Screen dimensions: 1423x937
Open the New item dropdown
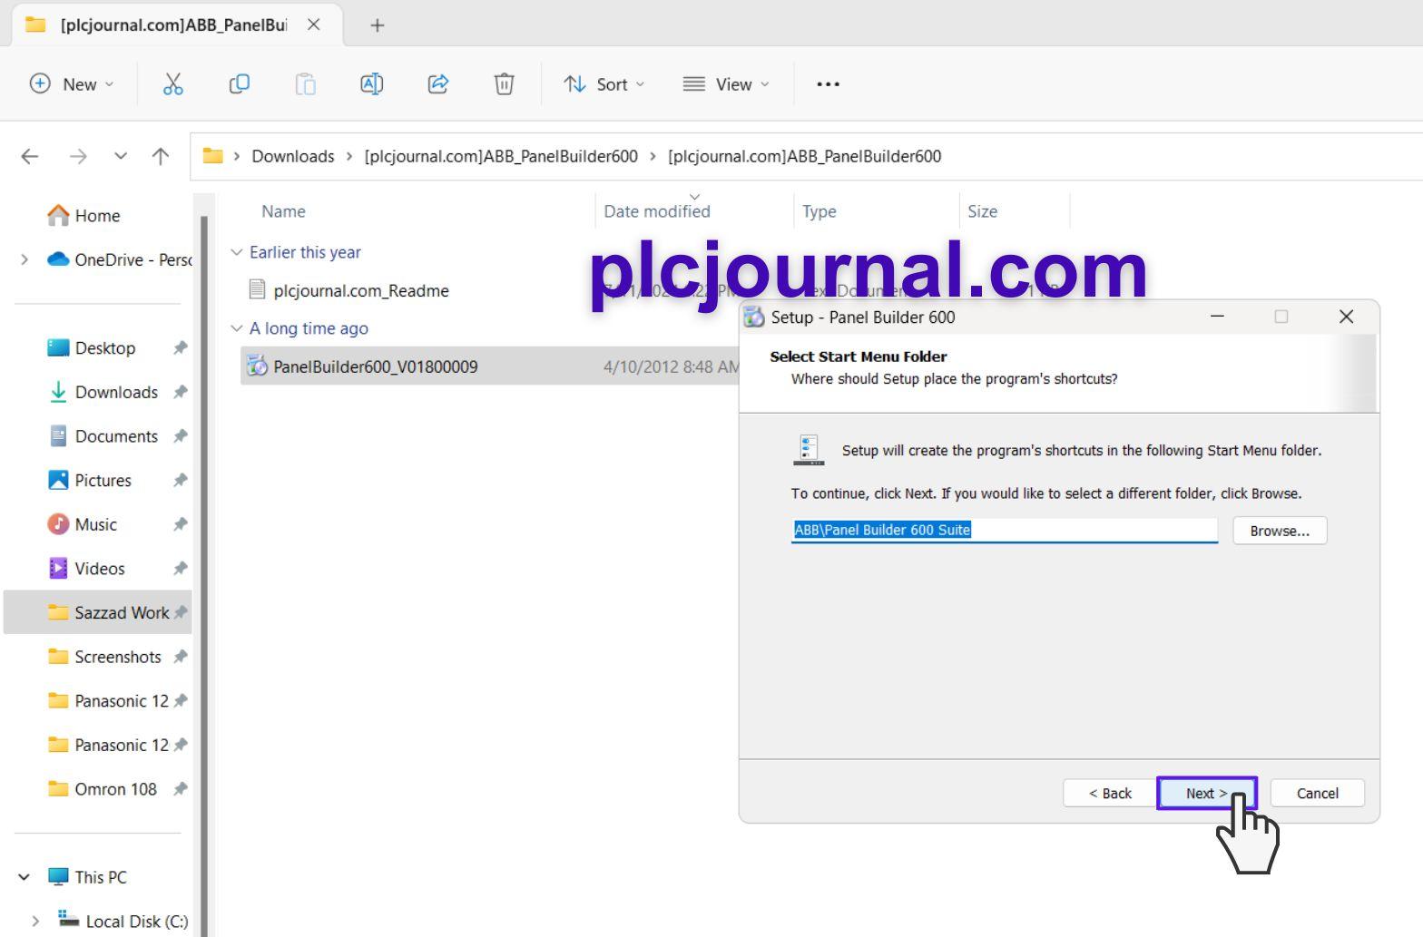click(x=72, y=84)
